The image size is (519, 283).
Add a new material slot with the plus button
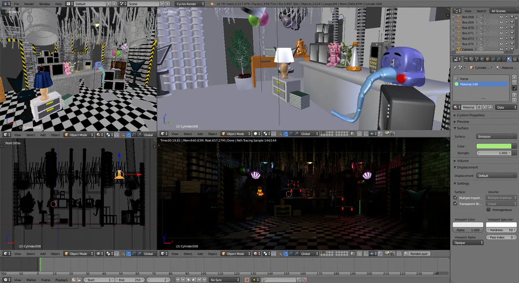point(514,77)
